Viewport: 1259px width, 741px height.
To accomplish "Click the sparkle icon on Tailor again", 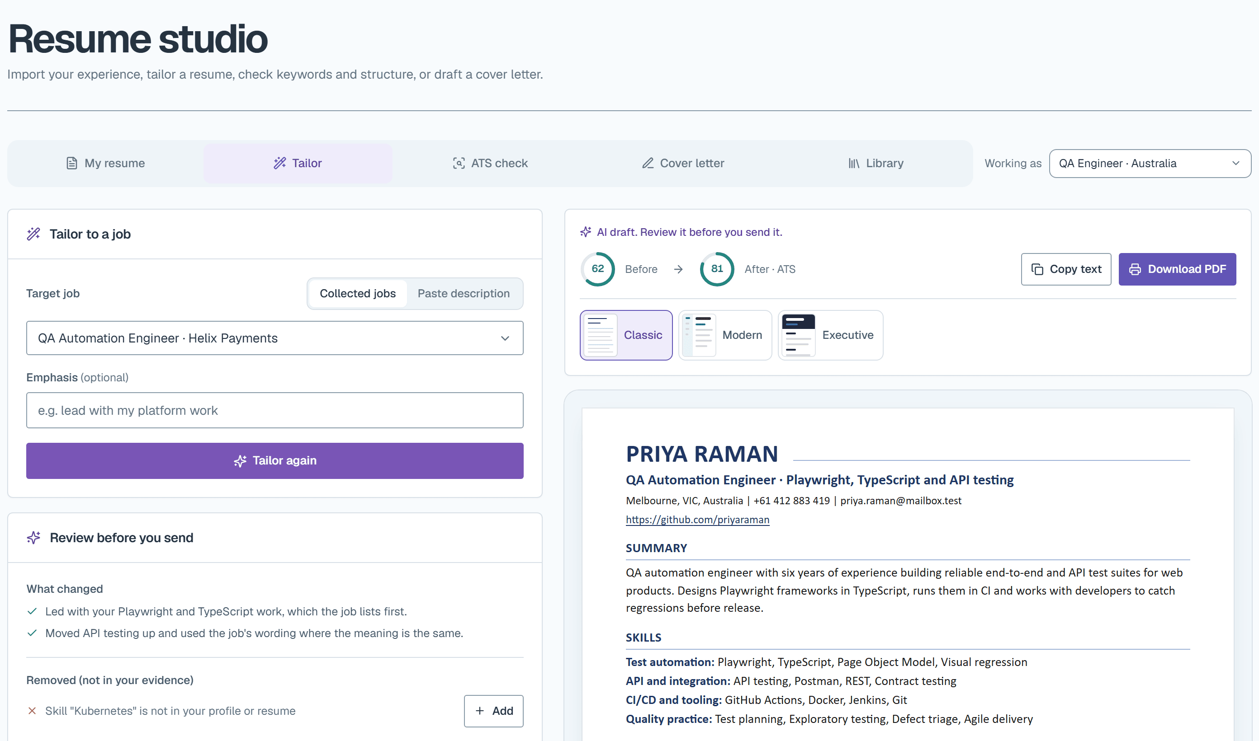I will click(x=240, y=461).
